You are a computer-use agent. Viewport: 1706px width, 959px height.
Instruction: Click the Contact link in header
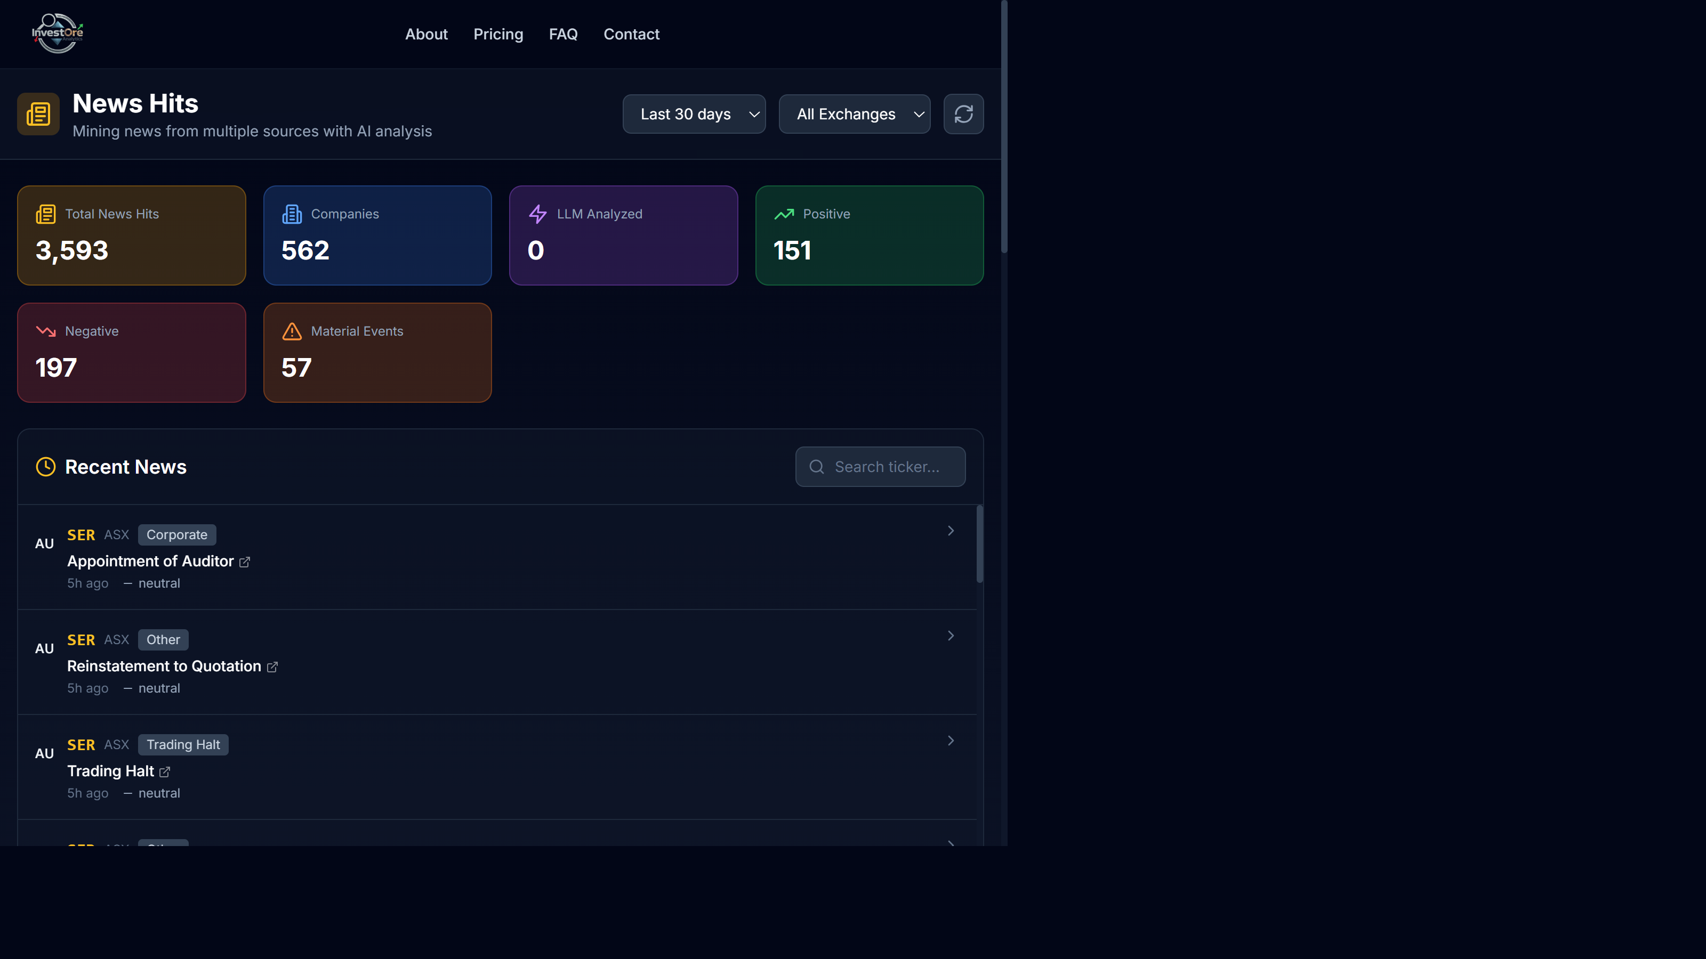coord(631,34)
